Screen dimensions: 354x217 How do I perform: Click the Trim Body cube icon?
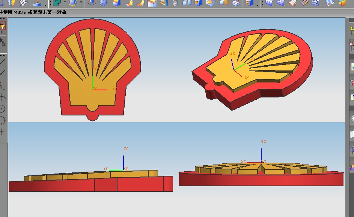[73, 3]
